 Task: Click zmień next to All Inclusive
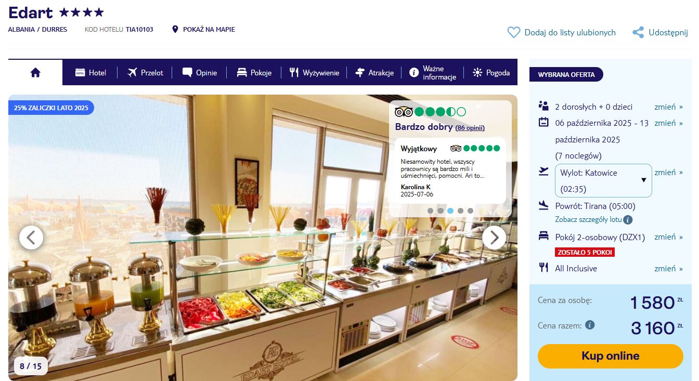pos(669,269)
